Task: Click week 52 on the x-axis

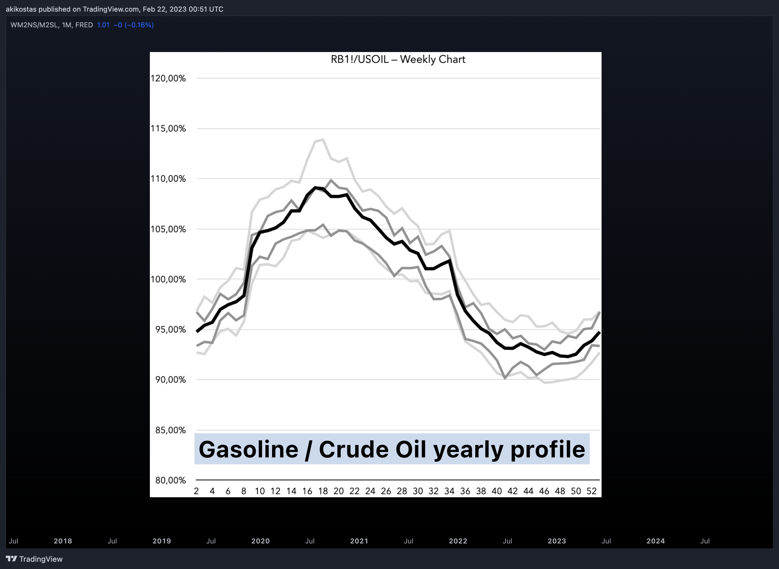Action: (592, 491)
